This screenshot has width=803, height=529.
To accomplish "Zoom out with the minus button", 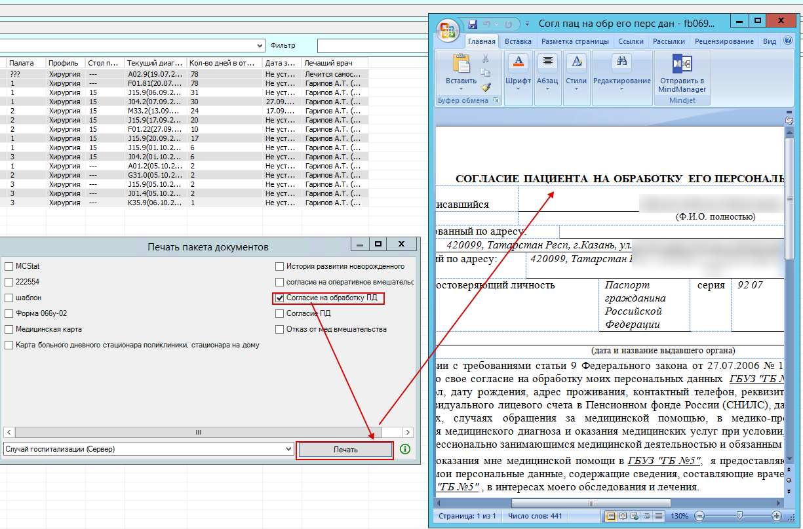I will click(x=699, y=516).
